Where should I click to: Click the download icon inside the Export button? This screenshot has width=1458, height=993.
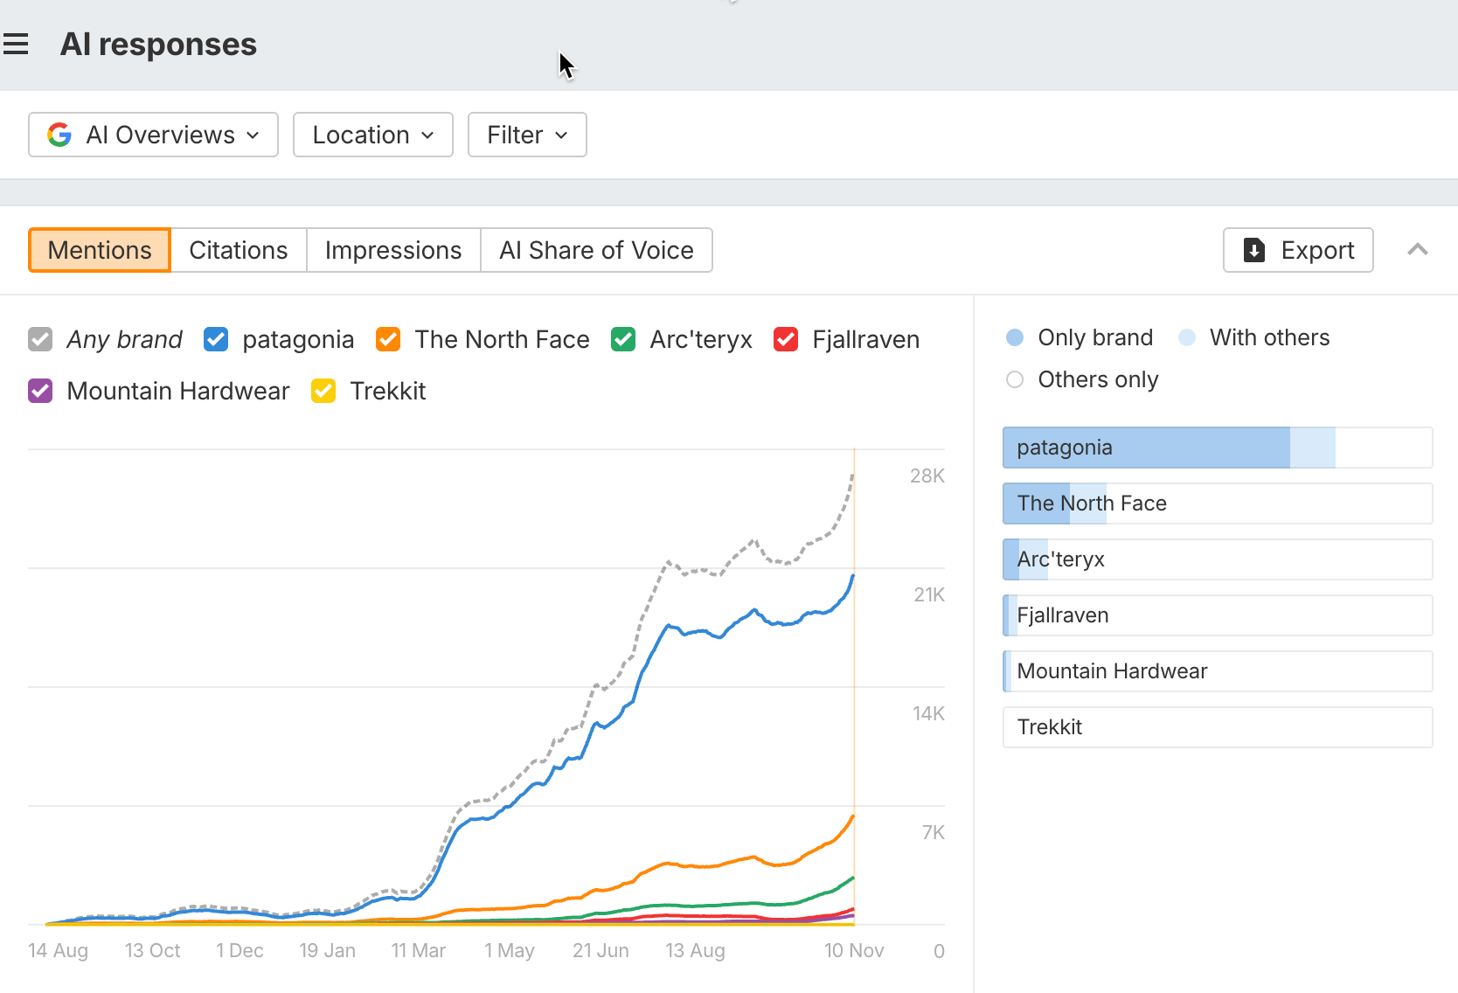click(x=1253, y=250)
